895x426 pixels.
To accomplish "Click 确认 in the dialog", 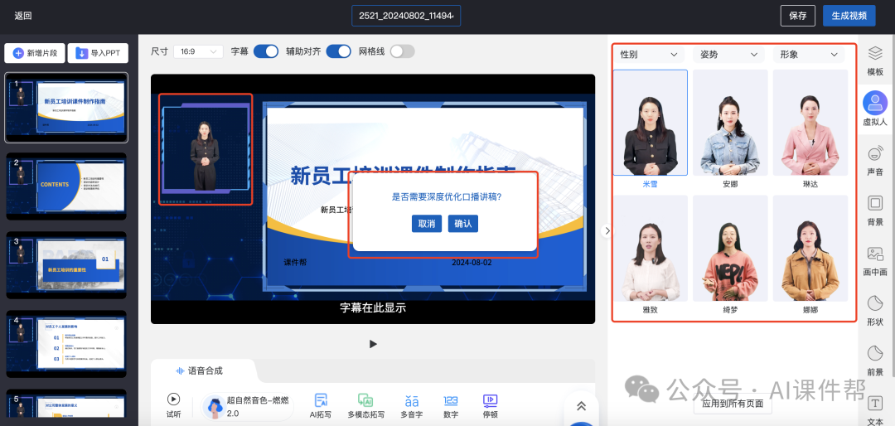I will tap(463, 224).
